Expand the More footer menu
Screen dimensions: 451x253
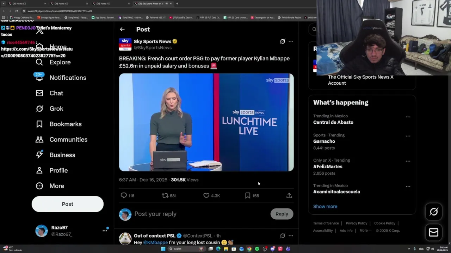coord(365,231)
